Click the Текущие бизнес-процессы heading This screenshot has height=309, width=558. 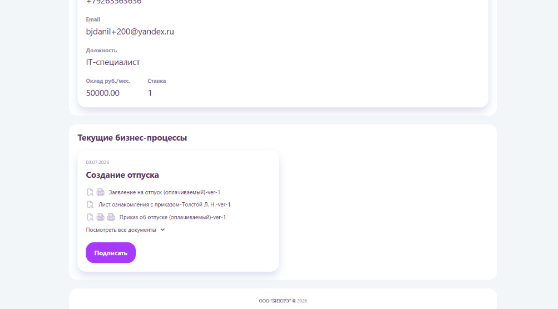132,138
